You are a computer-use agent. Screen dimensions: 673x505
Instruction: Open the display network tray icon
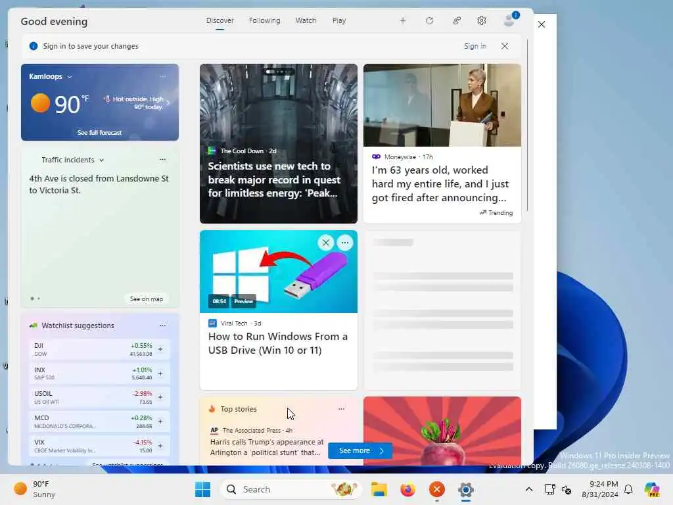pos(550,489)
